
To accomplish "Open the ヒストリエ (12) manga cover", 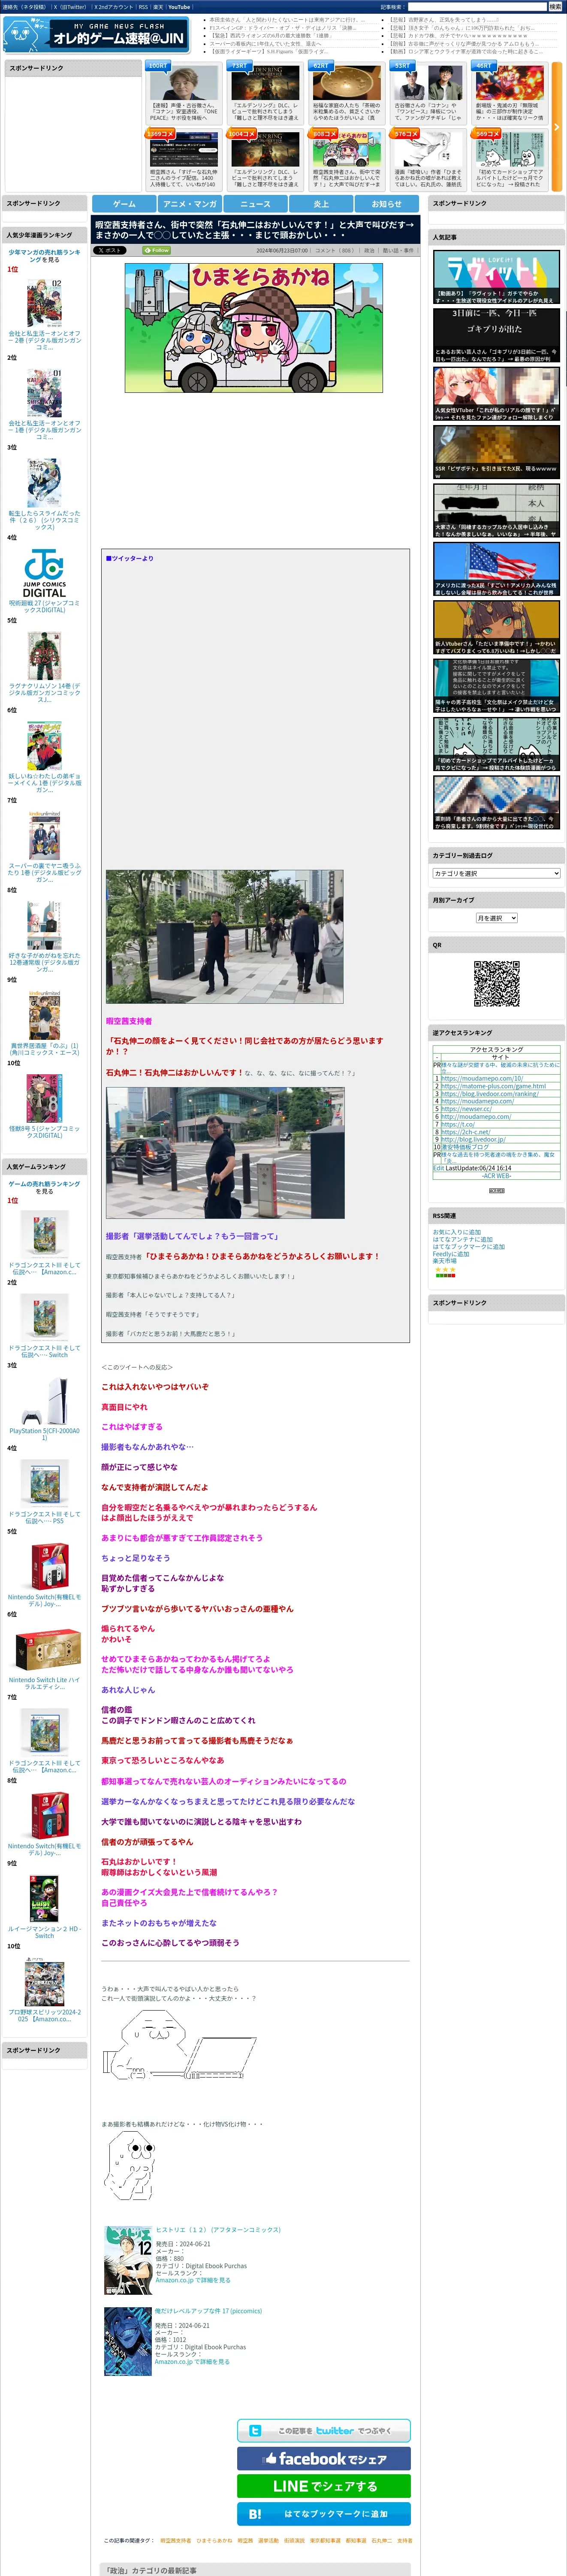I will 128,2259.
